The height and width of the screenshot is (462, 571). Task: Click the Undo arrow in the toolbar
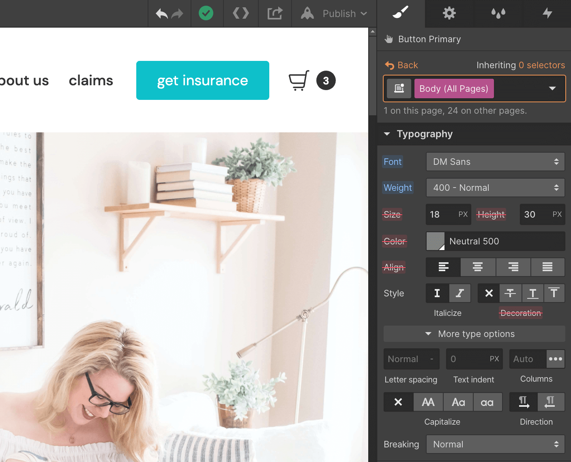pos(161,13)
